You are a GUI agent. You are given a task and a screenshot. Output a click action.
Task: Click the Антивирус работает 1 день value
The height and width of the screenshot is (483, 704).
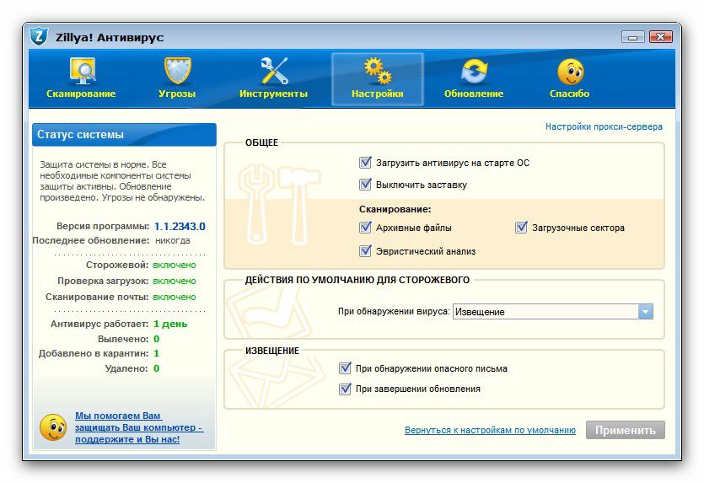coord(170,324)
